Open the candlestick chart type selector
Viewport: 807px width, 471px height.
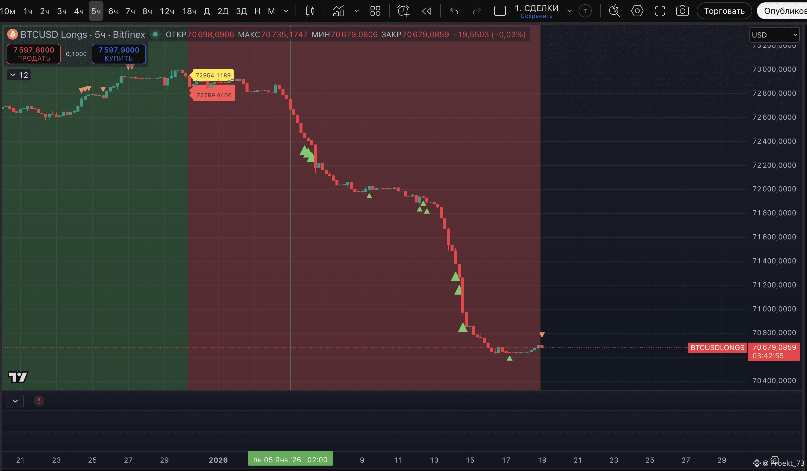[x=310, y=11]
